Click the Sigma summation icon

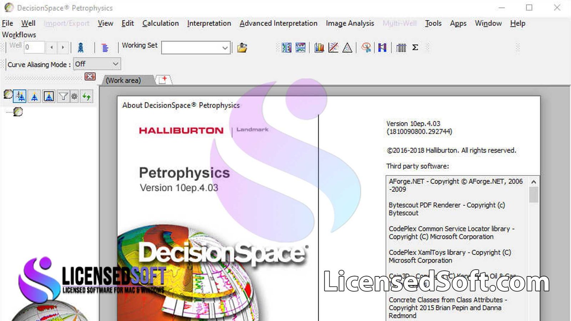click(x=415, y=47)
